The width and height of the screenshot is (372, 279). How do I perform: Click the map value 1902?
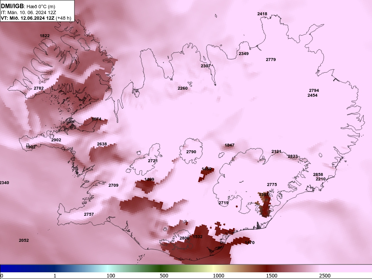[31, 147]
